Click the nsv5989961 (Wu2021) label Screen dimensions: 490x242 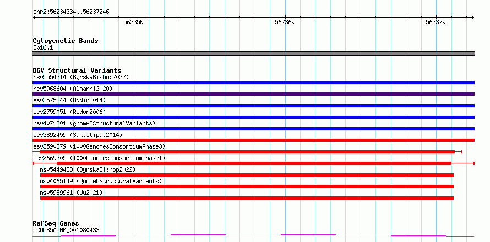coord(71,193)
